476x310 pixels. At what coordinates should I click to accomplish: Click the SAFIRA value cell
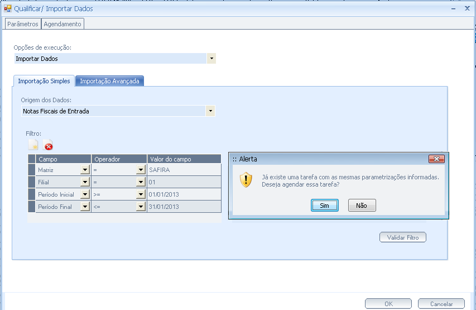point(184,170)
